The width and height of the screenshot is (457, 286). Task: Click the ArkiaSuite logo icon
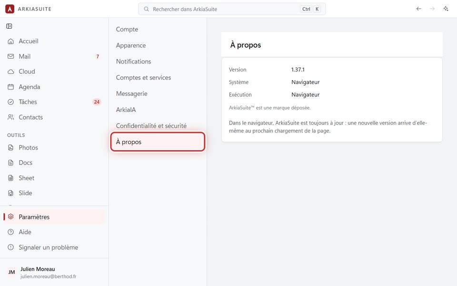point(10,9)
